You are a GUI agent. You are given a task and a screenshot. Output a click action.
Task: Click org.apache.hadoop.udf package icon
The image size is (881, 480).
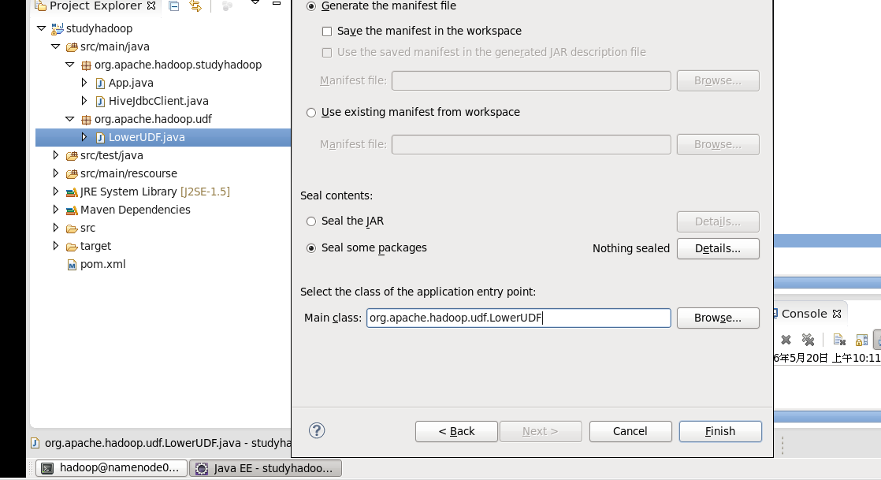[86, 120]
